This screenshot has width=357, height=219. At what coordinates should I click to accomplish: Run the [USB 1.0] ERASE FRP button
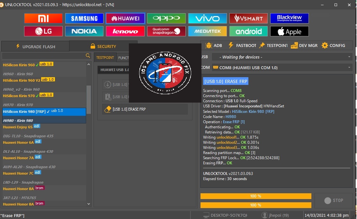pos(145,109)
